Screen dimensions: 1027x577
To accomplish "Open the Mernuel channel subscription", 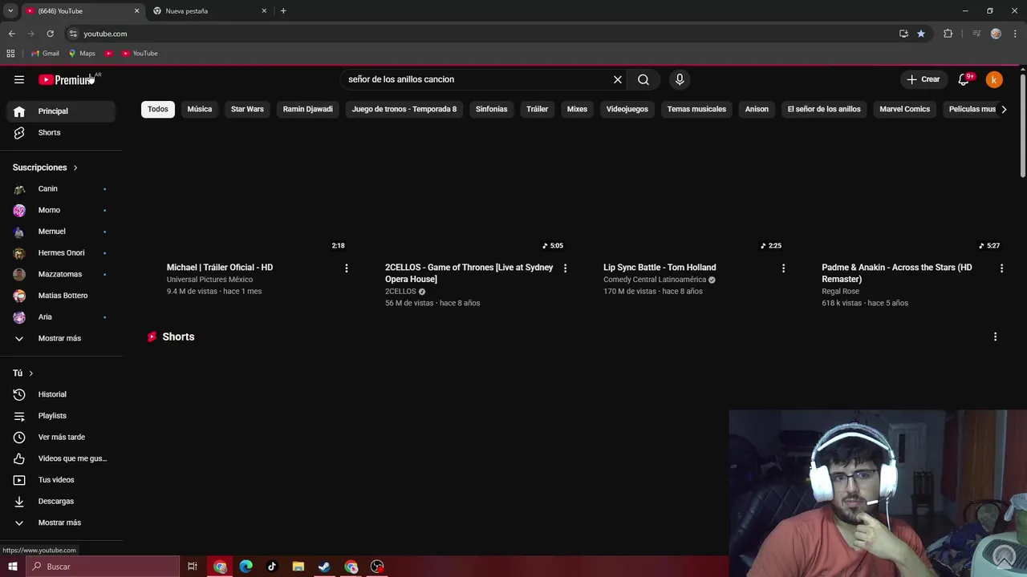I will point(61,232).
